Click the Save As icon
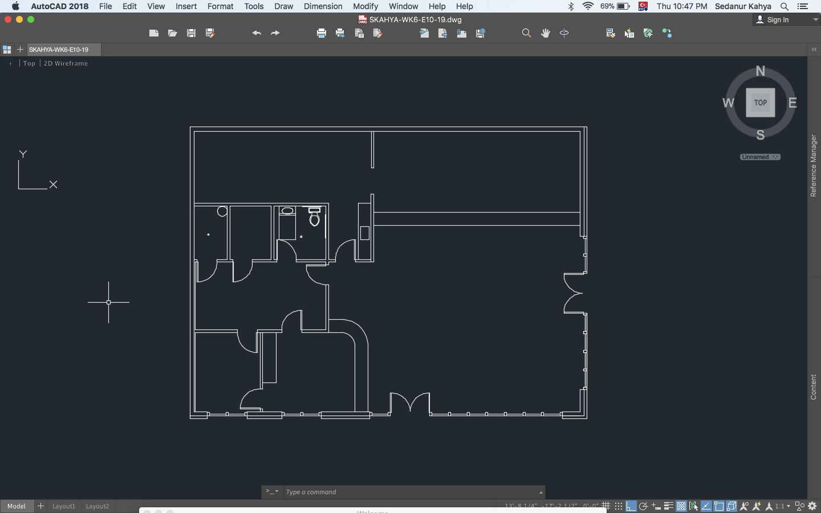This screenshot has width=821, height=513. tap(210, 33)
